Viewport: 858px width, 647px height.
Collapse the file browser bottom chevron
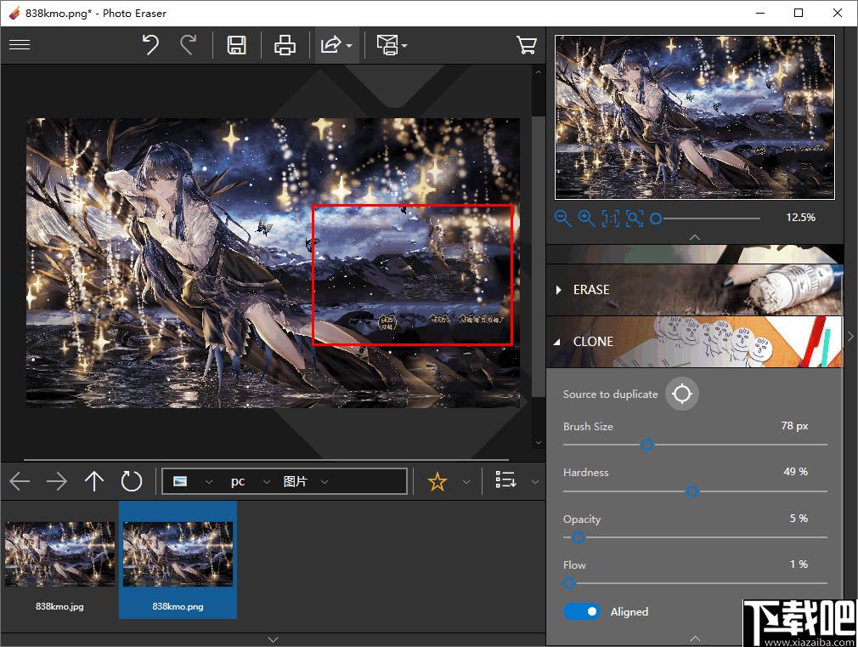(x=273, y=639)
